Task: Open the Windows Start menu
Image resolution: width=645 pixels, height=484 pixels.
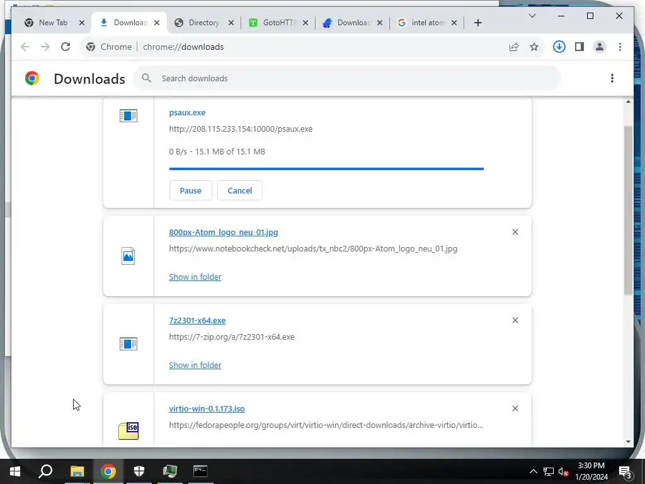Action: [x=15, y=471]
